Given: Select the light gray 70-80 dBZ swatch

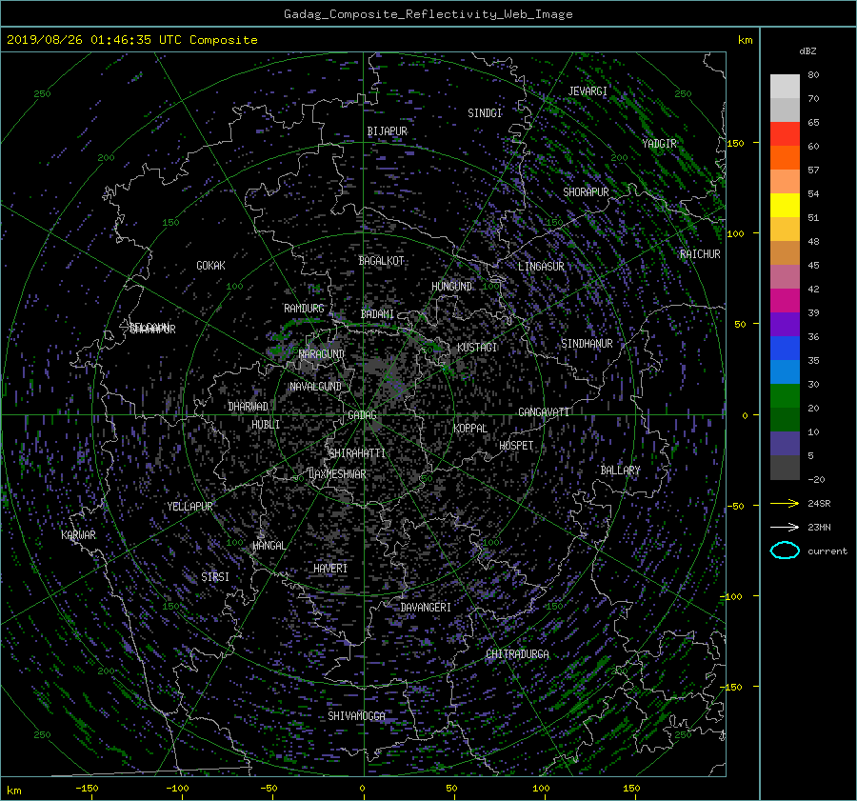Looking at the screenshot, I should pos(785,87).
